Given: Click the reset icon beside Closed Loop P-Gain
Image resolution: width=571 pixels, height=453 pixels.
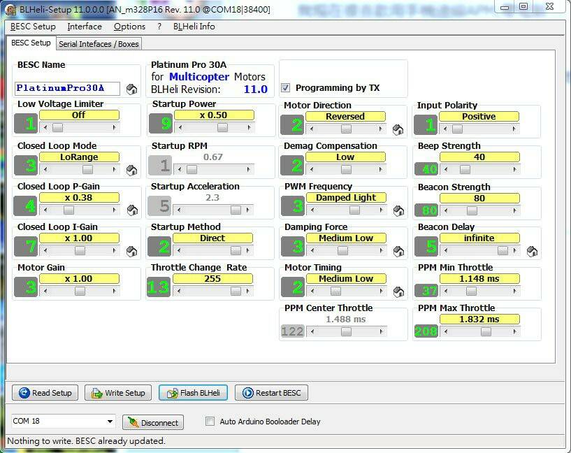Looking at the screenshot, I should tap(132, 210).
